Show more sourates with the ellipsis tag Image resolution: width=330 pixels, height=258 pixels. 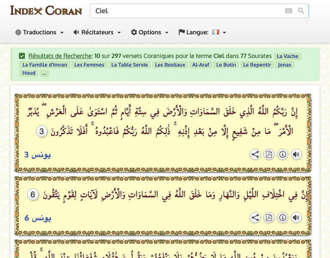pos(44,73)
